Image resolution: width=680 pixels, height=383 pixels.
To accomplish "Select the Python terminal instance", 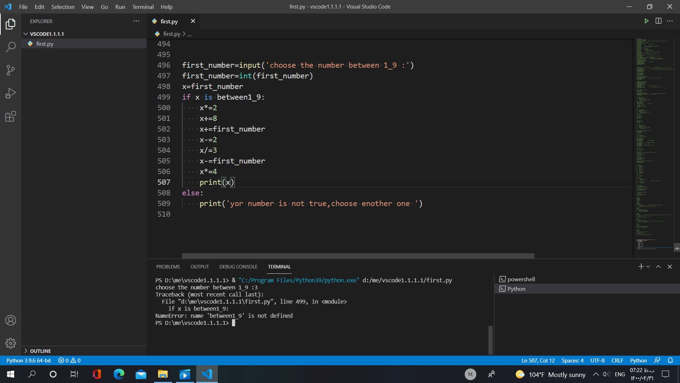I will tap(587, 289).
